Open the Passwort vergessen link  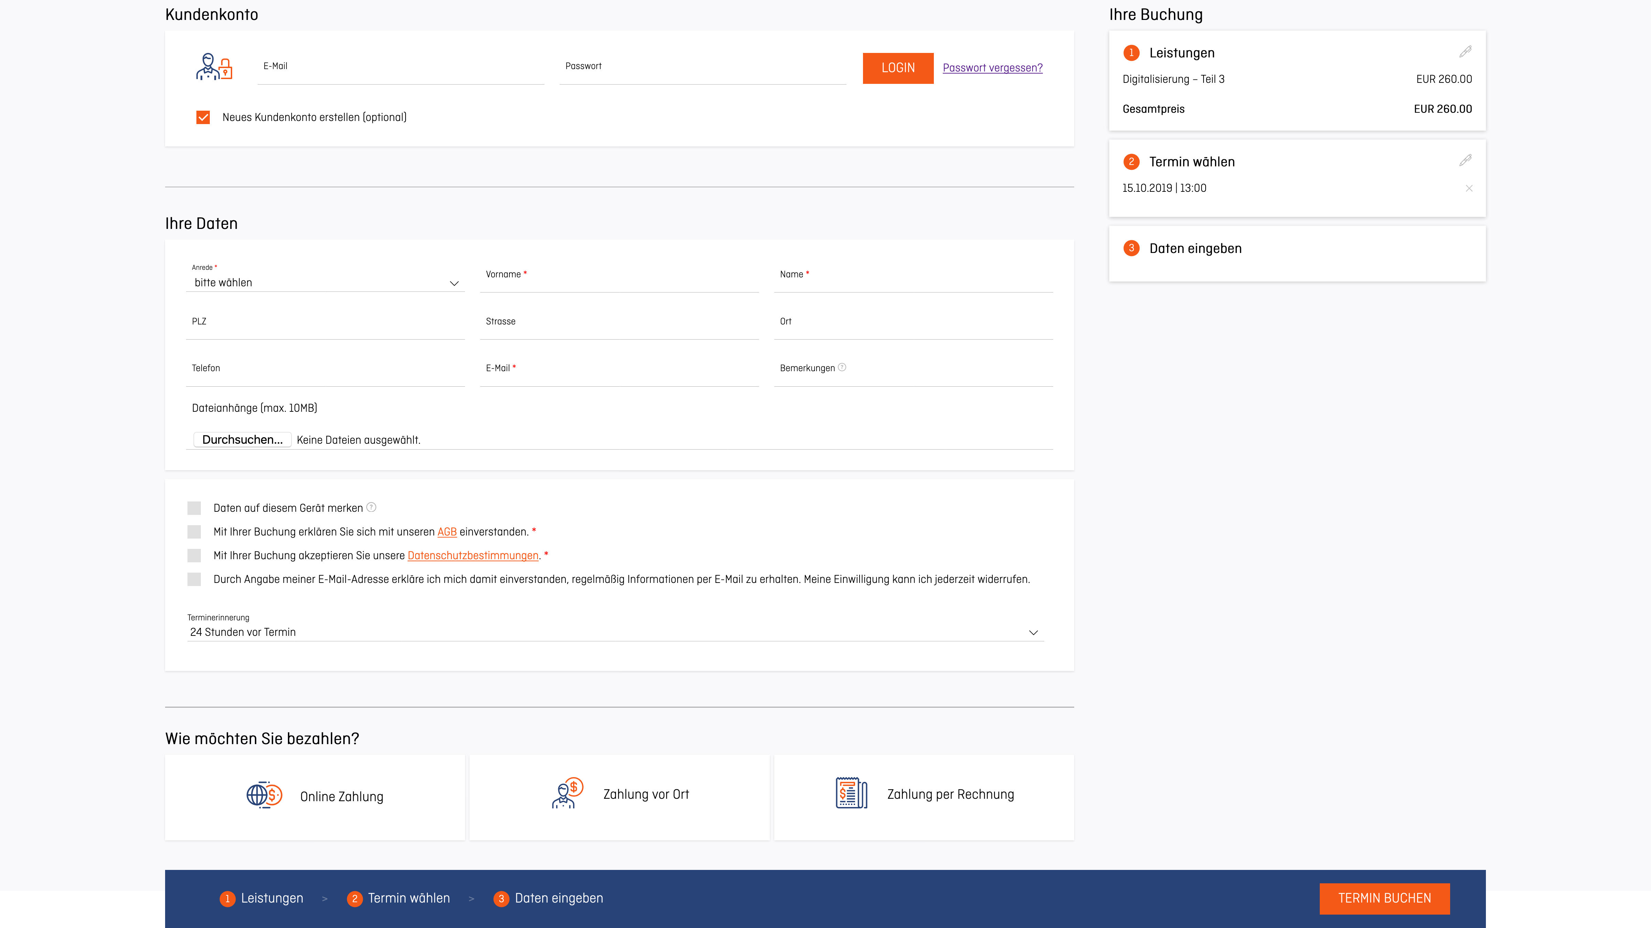(x=992, y=68)
